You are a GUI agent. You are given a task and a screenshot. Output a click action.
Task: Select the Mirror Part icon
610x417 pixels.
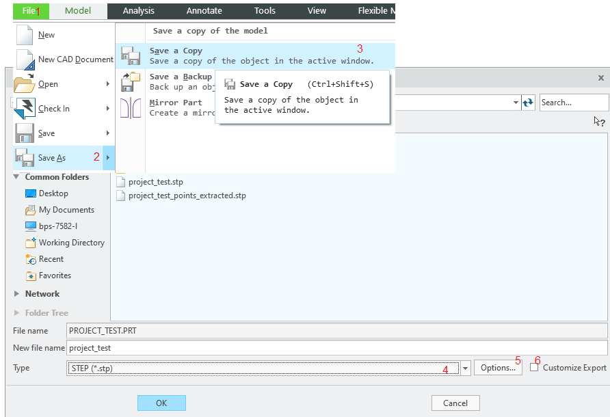point(131,107)
